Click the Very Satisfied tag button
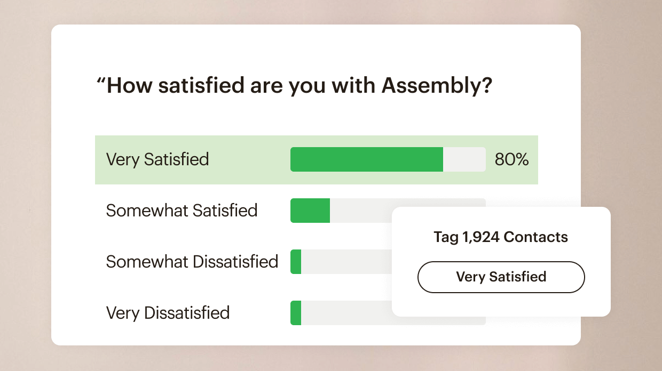662x371 pixels. (501, 277)
